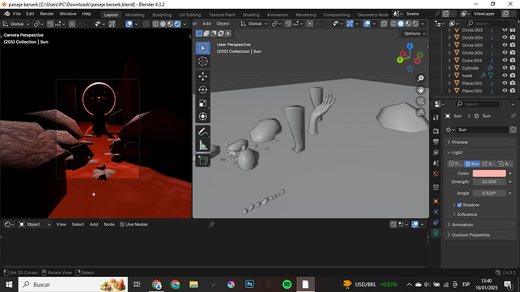Hide Cylinder in the outliner viewport
Viewport: 520px width, 292px height.
(x=505, y=68)
